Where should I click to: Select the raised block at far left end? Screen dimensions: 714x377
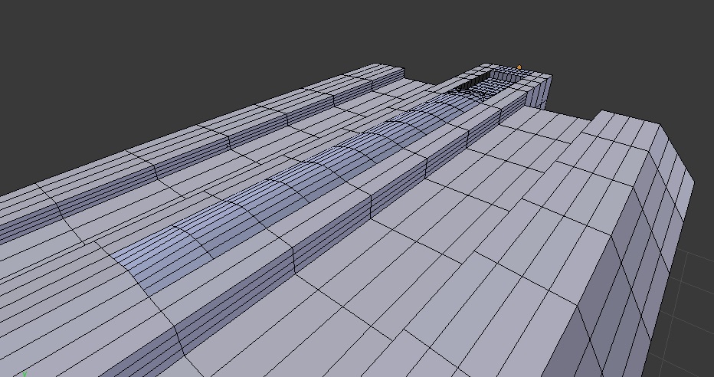click(375, 75)
